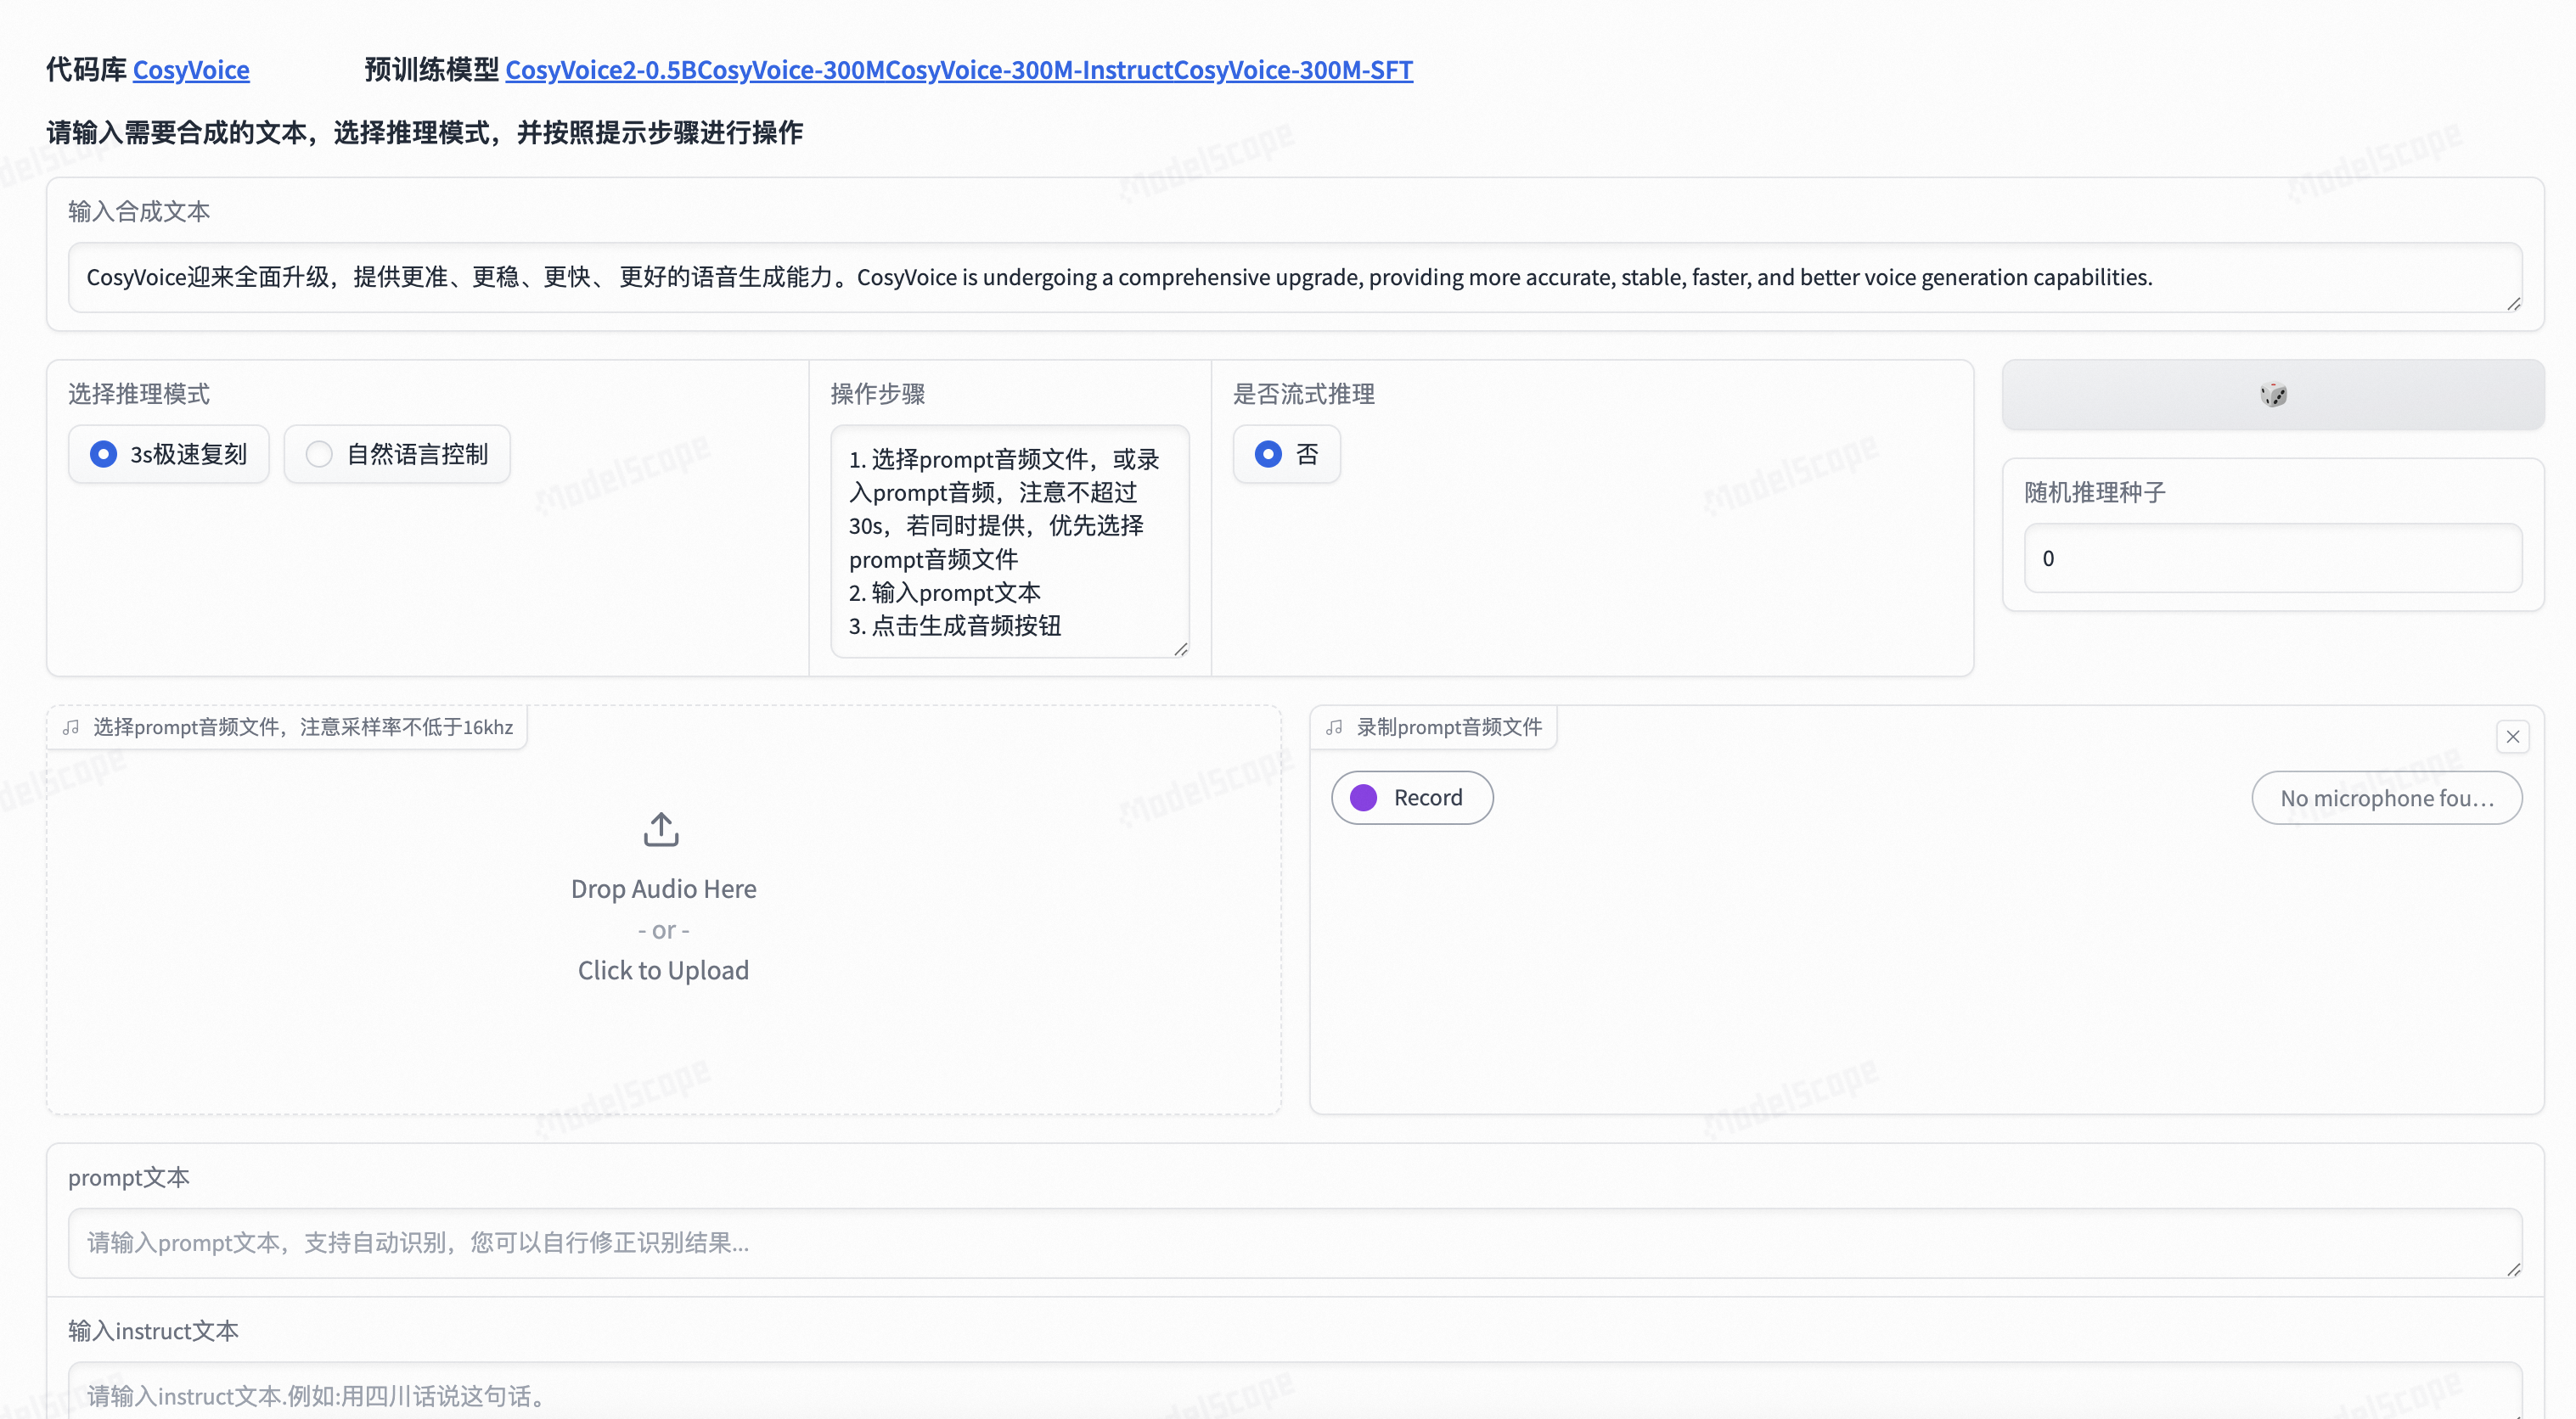
Task: Start recording with the Record button
Action: (x=1412, y=798)
